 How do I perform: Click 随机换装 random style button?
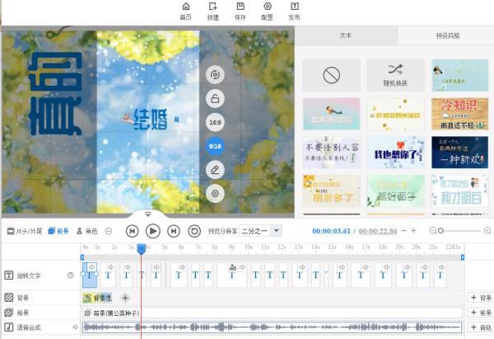[x=395, y=75]
